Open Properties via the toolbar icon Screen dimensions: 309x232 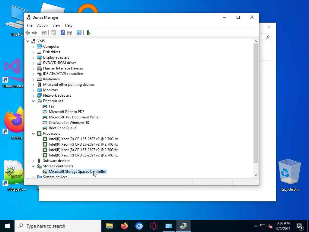(x=53, y=33)
